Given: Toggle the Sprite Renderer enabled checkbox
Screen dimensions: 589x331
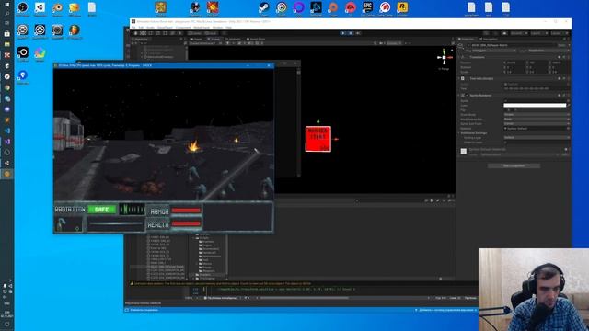Looking at the screenshot, I should pos(468,96).
